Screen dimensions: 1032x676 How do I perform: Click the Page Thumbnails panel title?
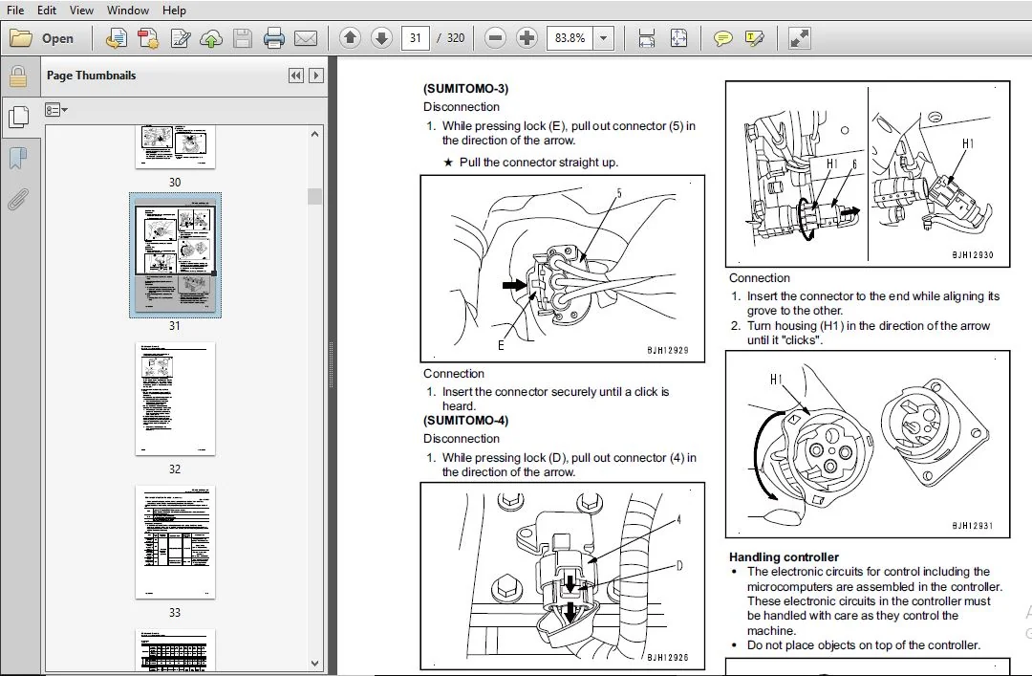click(x=92, y=76)
